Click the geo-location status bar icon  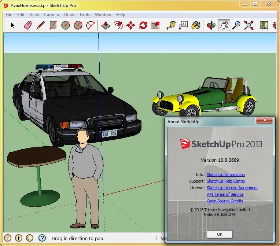point(8,238)
